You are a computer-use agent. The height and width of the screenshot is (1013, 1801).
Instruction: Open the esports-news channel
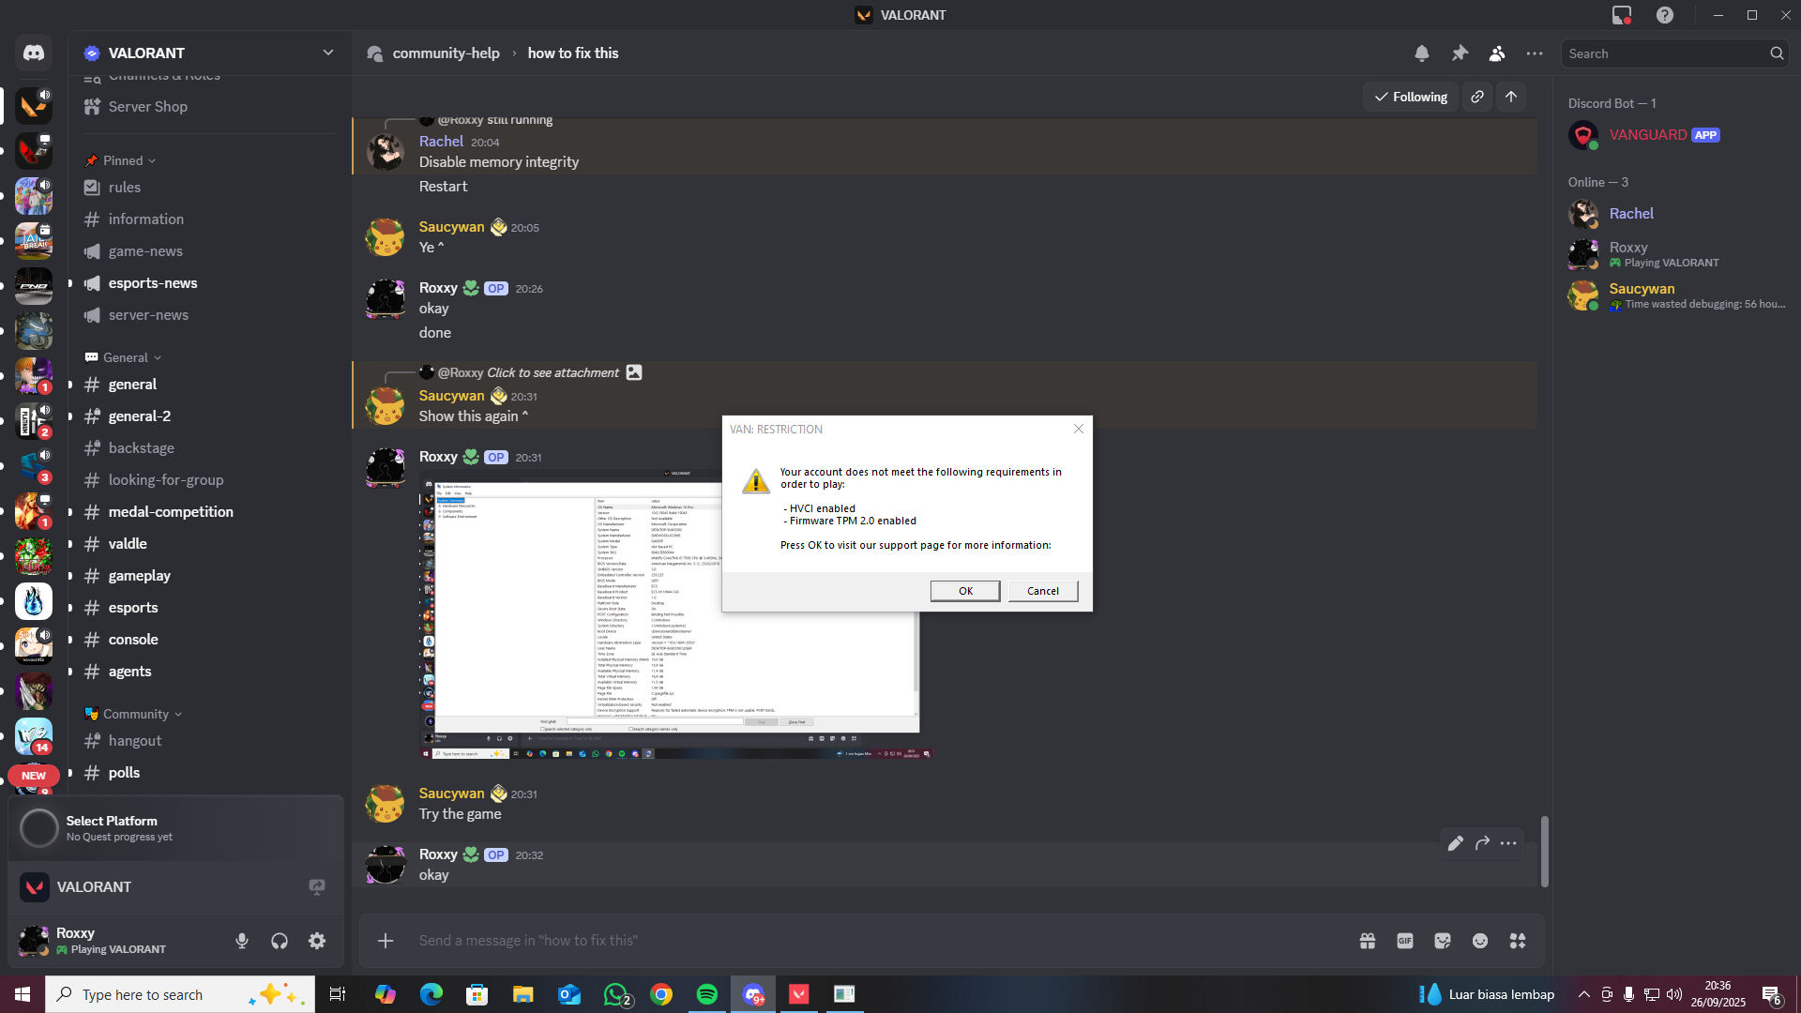pyautogui.click(x=153, y=282)
